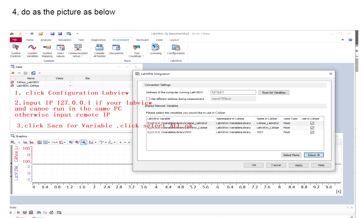Toggle Use in CANoe for CANoe_LabVIEW
Image resolution: width=362 pixels, height=218 pixels.
click(x=312, y=123)
